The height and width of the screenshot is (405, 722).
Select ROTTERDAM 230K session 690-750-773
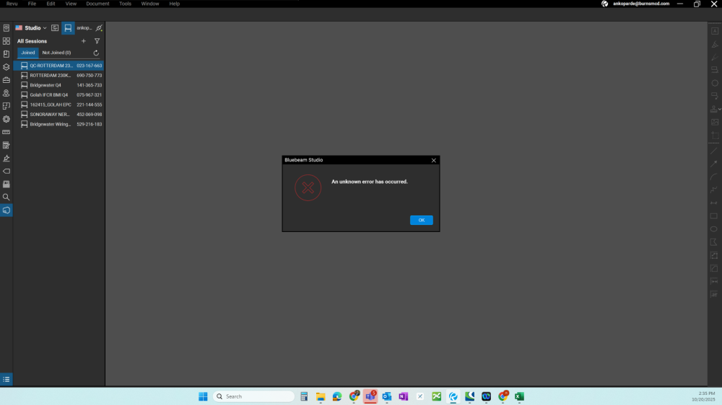58,76
